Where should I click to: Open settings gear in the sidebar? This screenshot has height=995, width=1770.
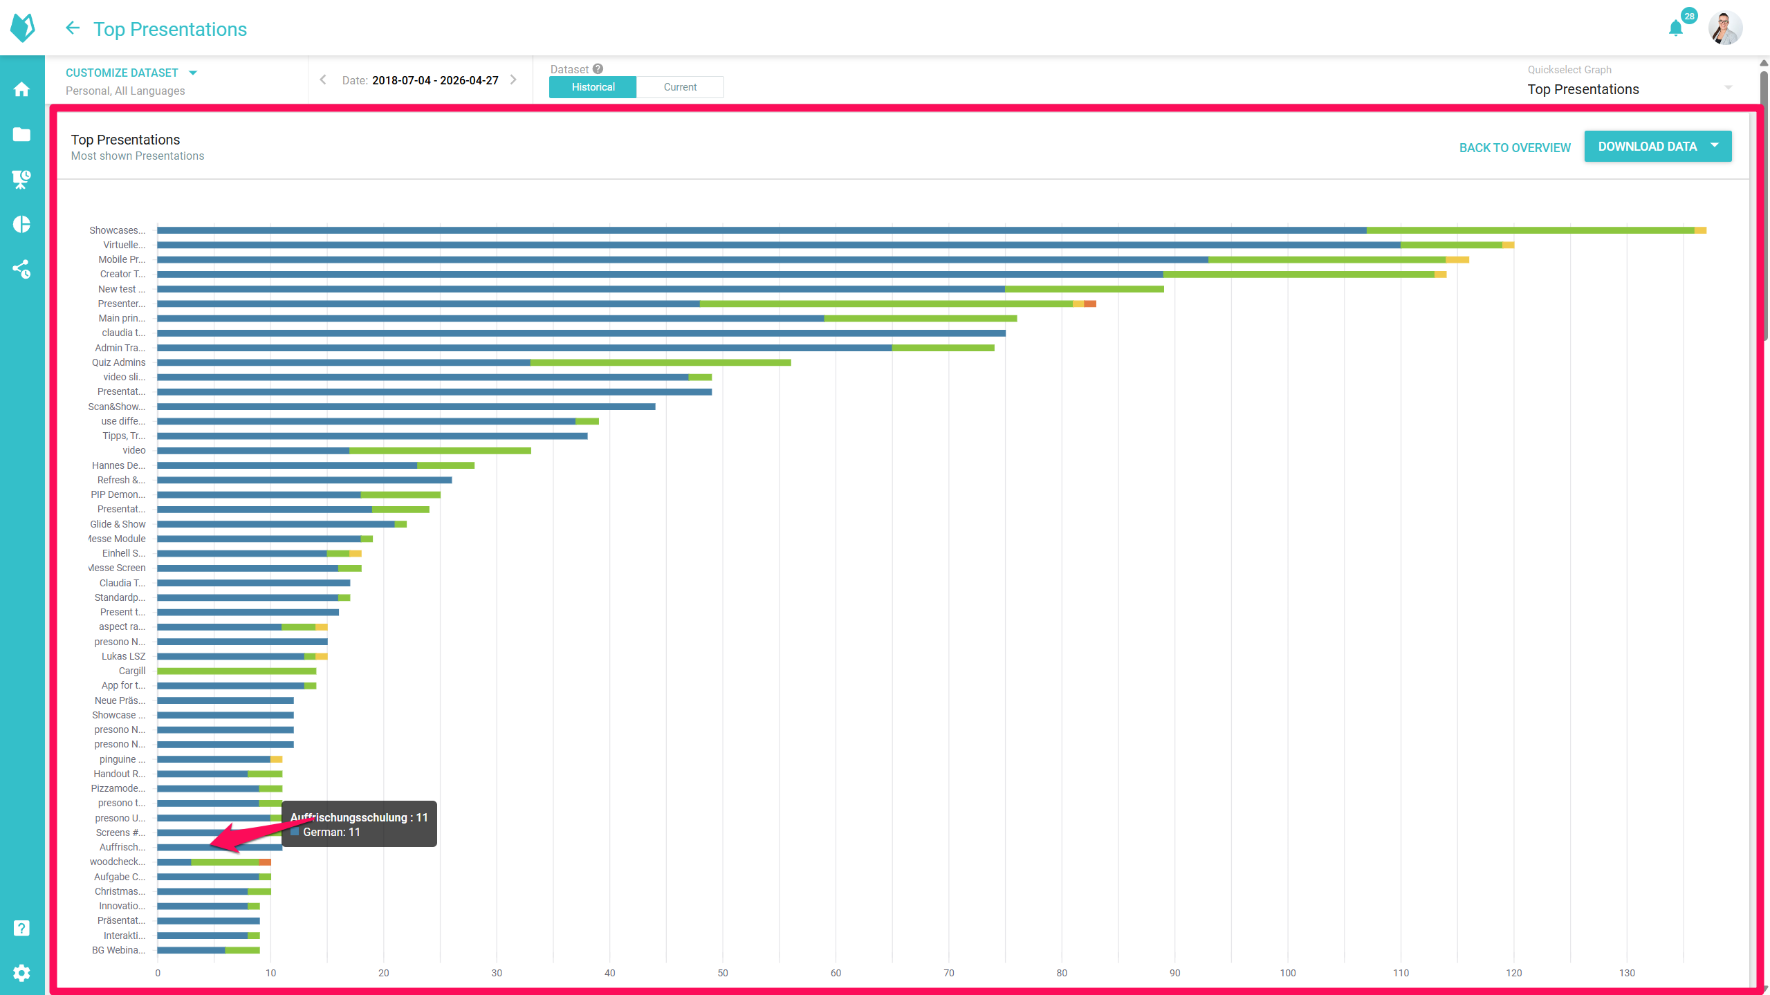22,973
